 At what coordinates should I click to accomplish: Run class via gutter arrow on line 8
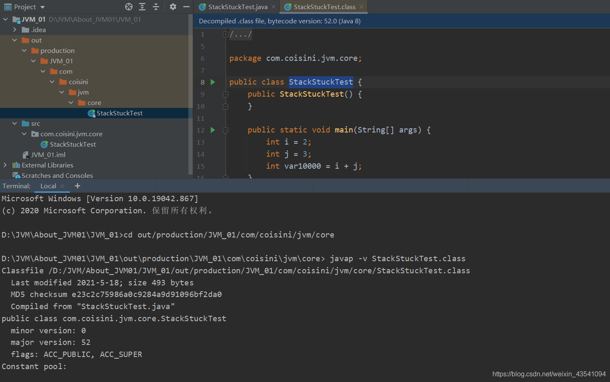pos(213,82)
